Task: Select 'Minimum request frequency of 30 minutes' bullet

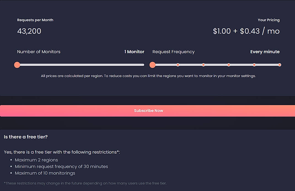Action: click(x=61, y=166)
